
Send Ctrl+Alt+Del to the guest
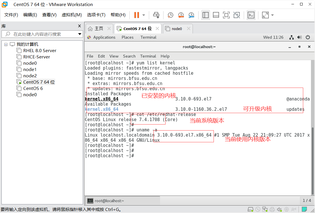click(156, 15)
